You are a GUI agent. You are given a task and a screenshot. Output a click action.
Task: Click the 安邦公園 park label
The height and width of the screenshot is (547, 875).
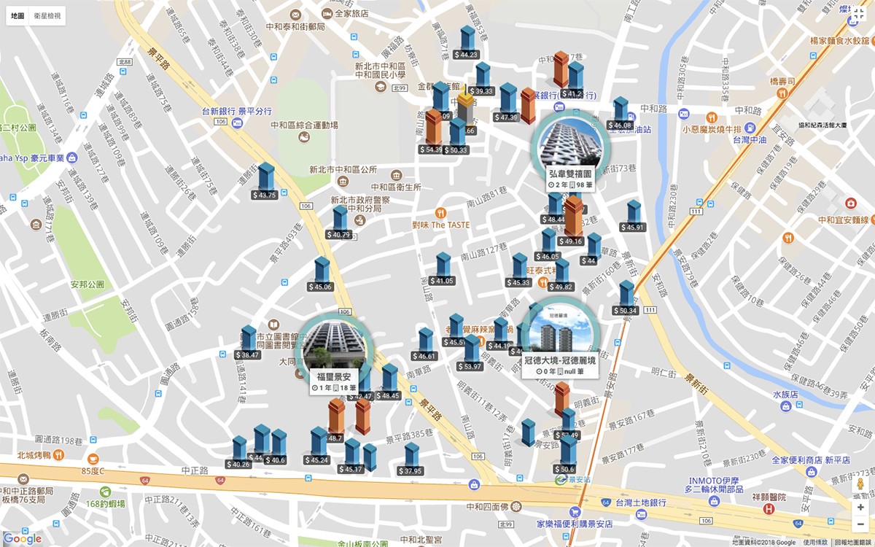(x=88, y=284)
